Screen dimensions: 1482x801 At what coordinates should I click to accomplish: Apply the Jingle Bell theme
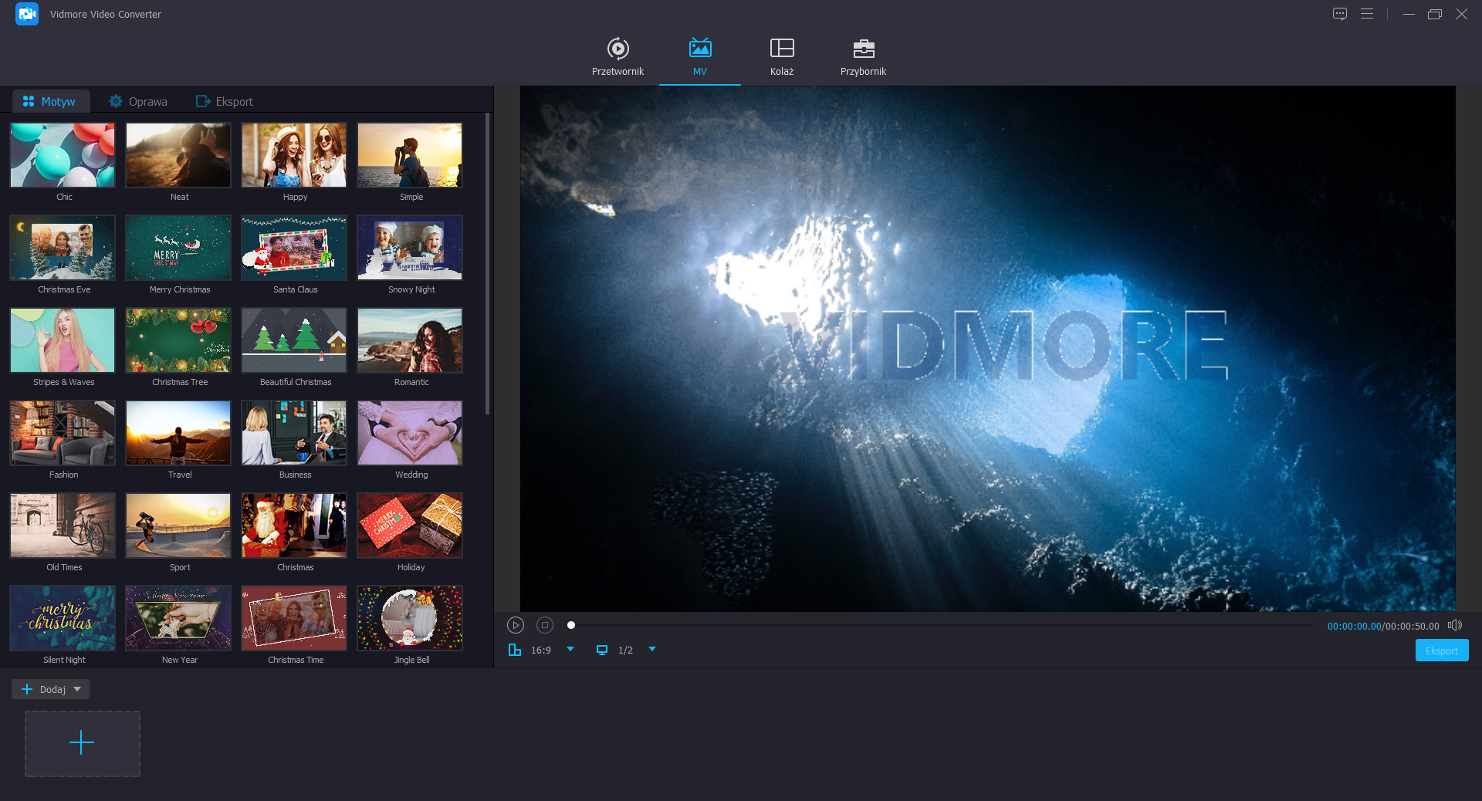click(x=410, y=618)
